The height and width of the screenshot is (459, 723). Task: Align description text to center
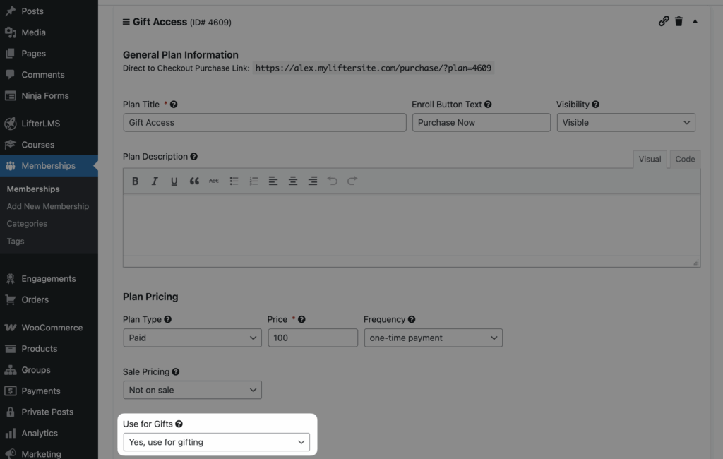(x=292, y=181)
